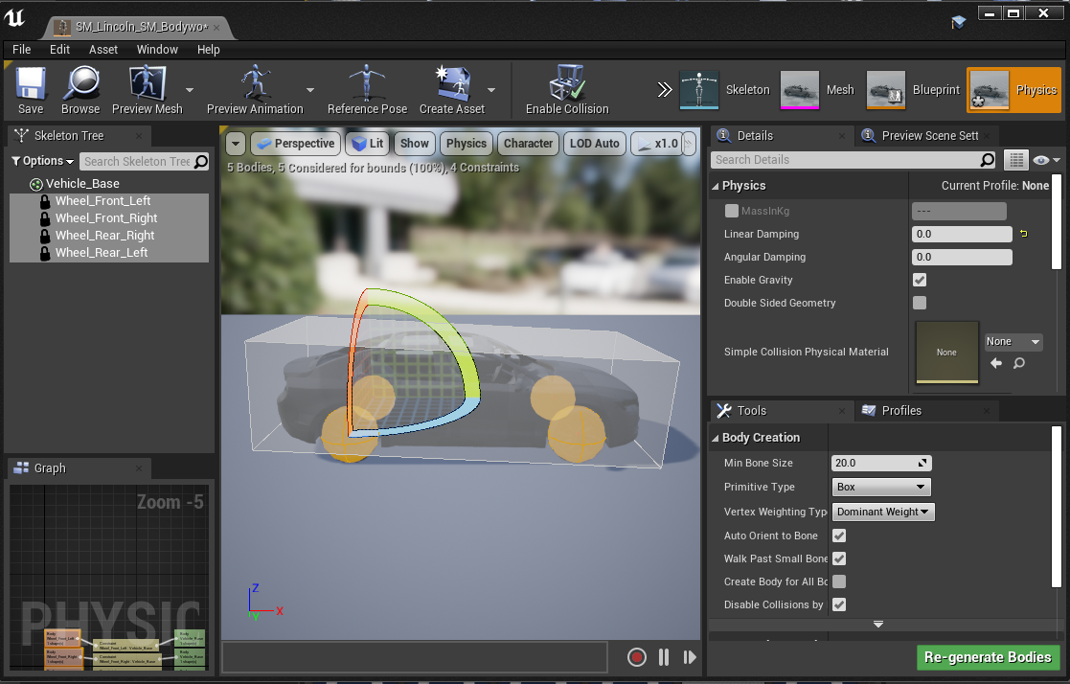Toggle the Enable Gravity checkbox

point(920,280)
